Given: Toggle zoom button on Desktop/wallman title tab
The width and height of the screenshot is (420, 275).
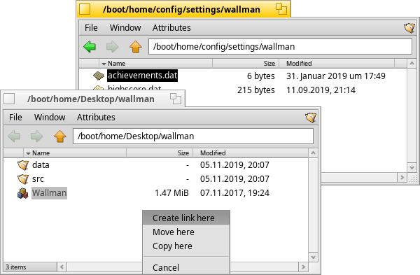Looking at the screenshot, I should pos(176,99).
